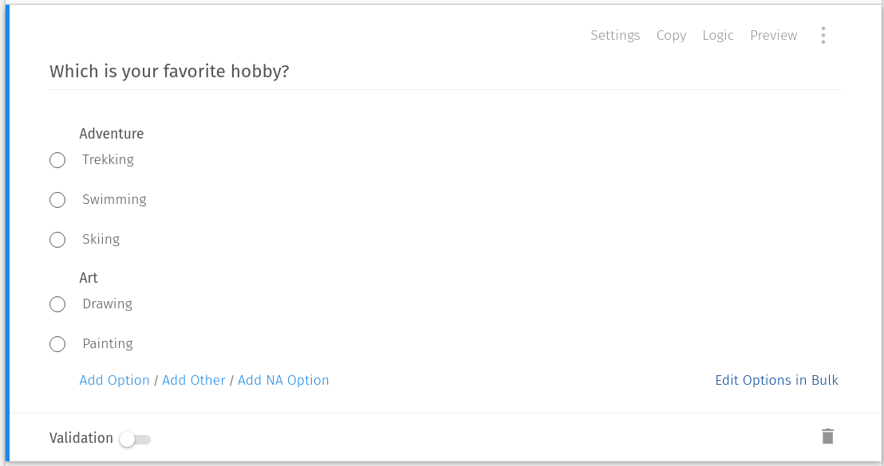Image resolution: width=884 pixels, height=466 pixels.
Task: Click the Adventure group heading
Action: pyautogui.click(x=111, y=133)
